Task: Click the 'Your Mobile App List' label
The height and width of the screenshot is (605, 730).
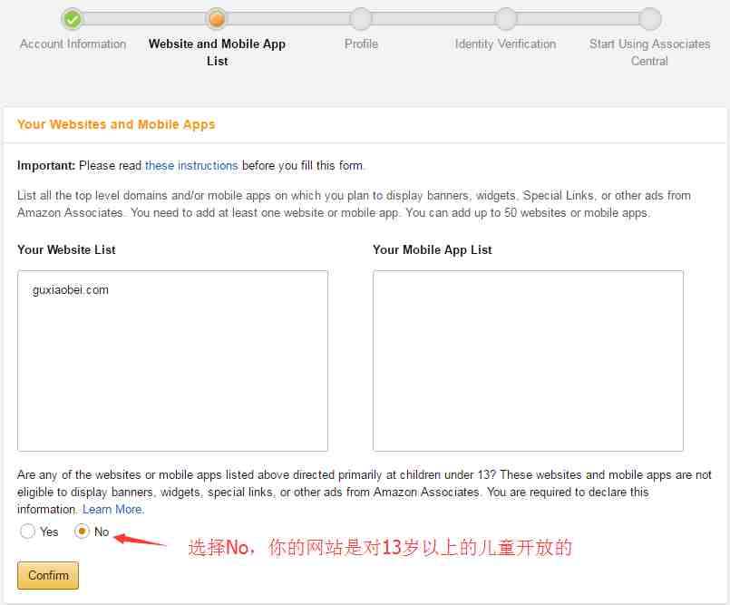Action: (432, 250)
